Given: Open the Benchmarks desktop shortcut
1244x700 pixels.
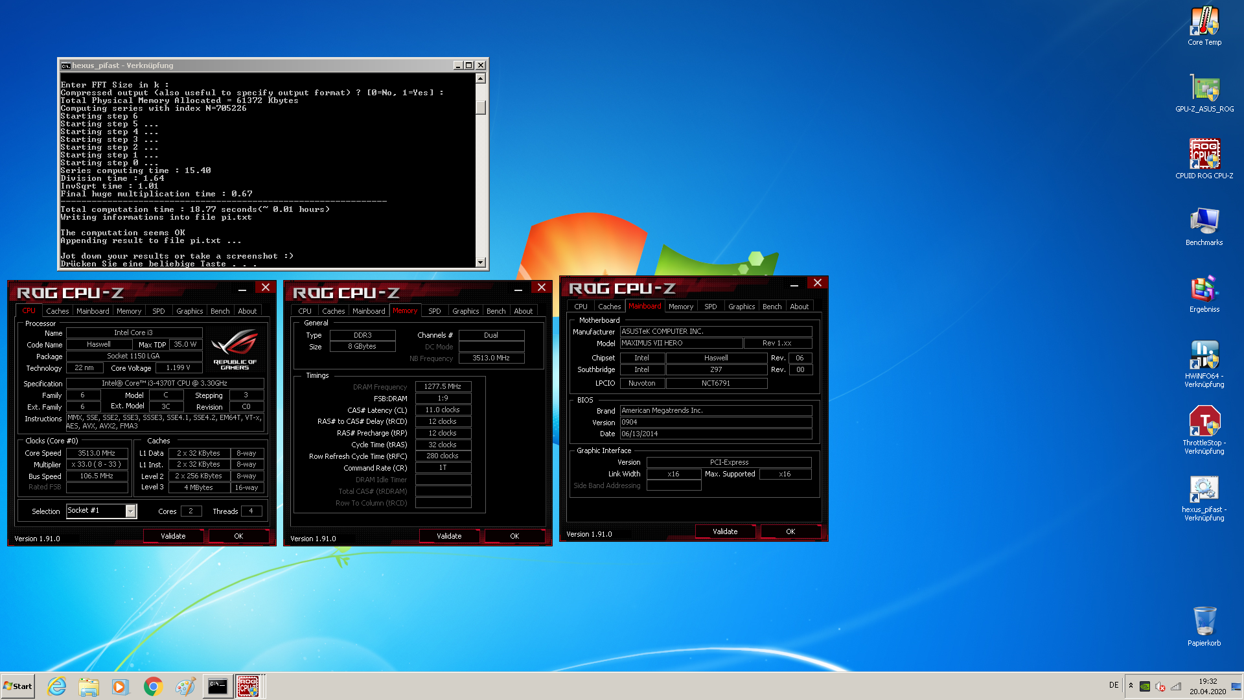Looking at the screenshot, I should 1204,226.
